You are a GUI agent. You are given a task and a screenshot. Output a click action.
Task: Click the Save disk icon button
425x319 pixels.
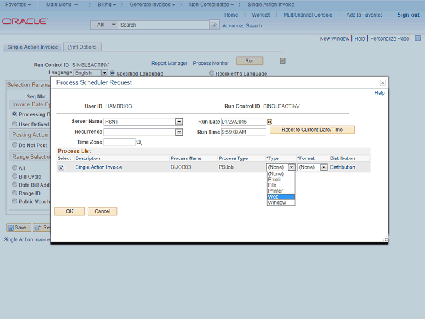point(17,227)
